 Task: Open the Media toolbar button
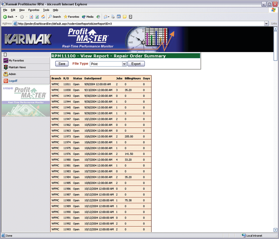click(x=87, y=17)
